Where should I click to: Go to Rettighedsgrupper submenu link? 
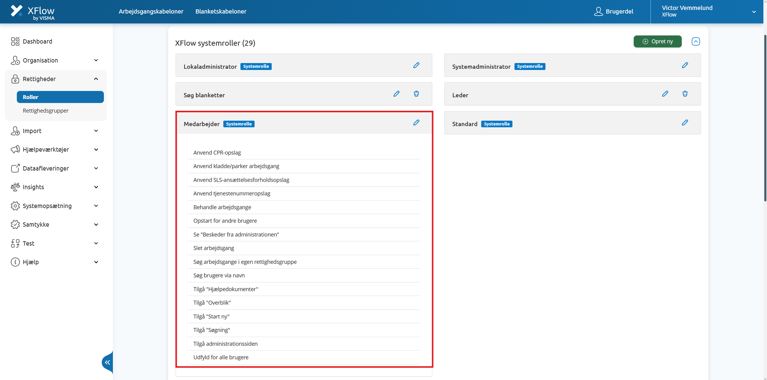tap(46, 111)
